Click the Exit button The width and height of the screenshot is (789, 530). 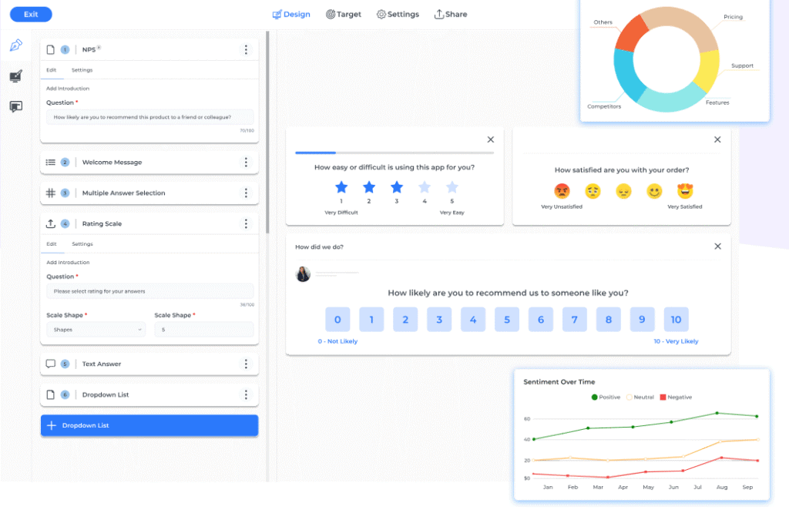[31, 15]
